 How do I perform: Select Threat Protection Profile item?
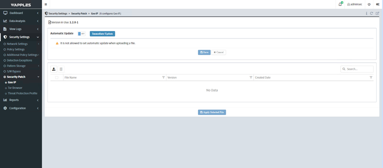click(x=22, y=93)
